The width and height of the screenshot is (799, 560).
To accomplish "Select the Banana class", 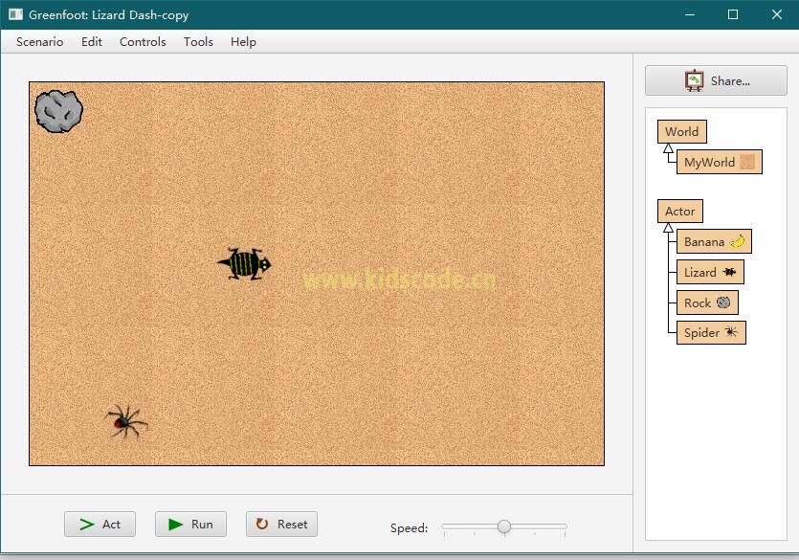I will click(x=714, y=241).
